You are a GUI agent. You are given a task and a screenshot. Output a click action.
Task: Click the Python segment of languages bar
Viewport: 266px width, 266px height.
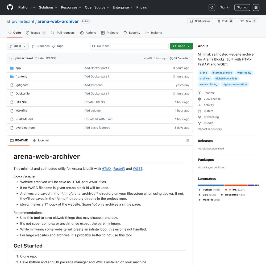(x=211, y=185)
